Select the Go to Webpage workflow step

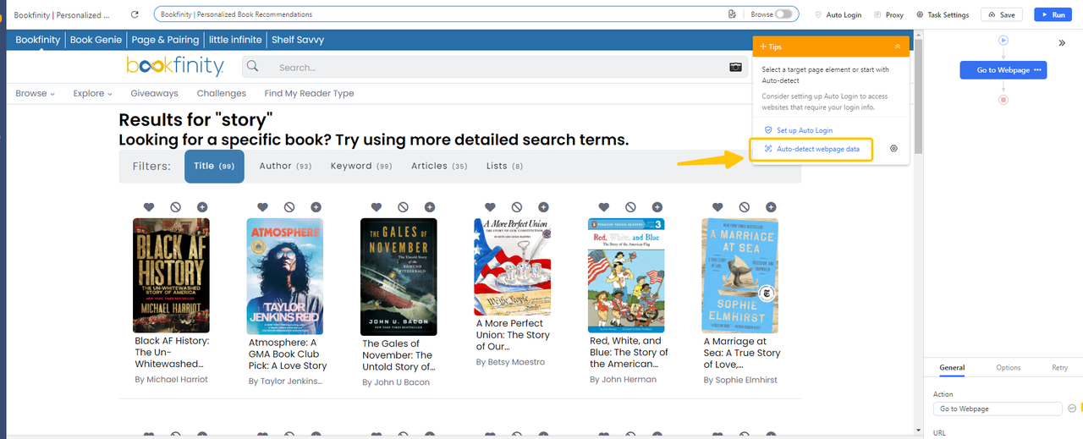(1003, 69)
